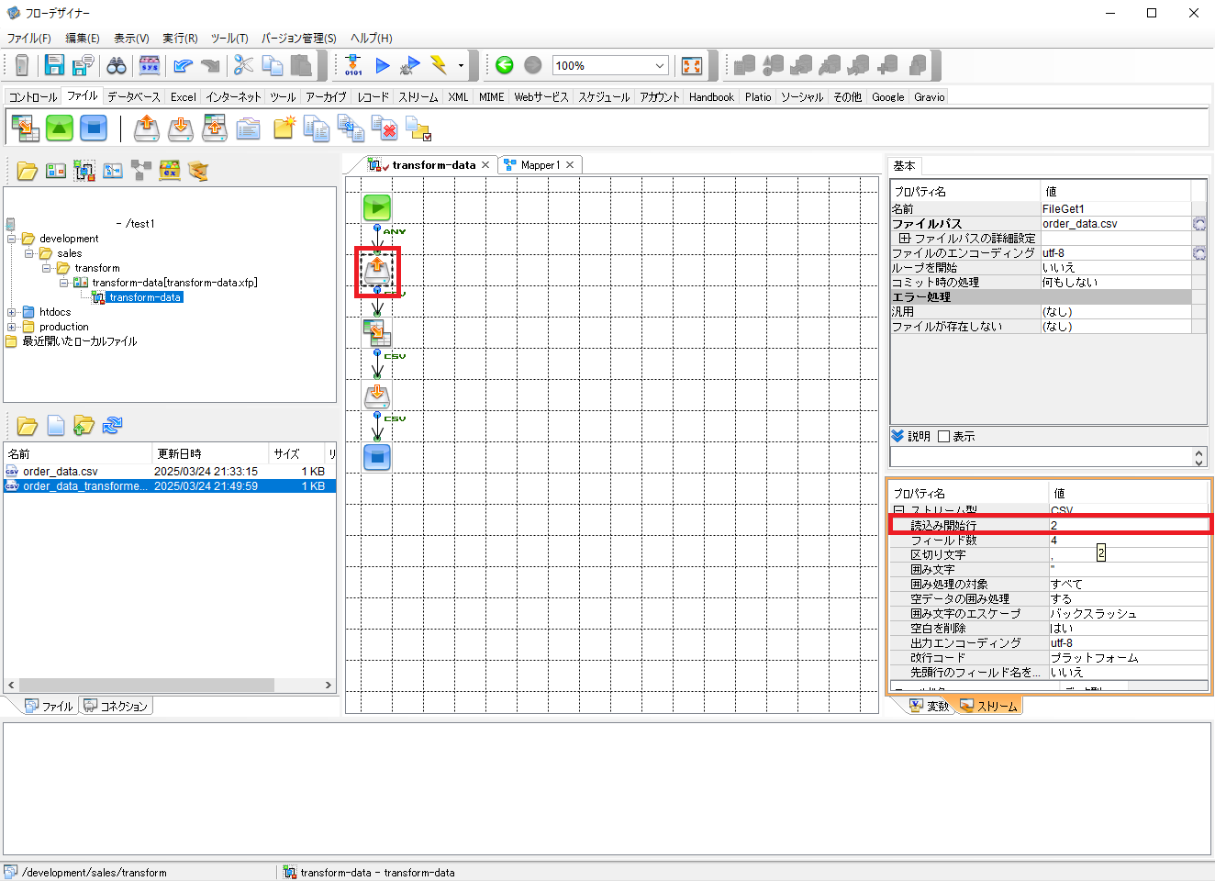Click the 読込み開始行 value field
This screenshot has width=1215, height=881.
(x=1129, y=526)
